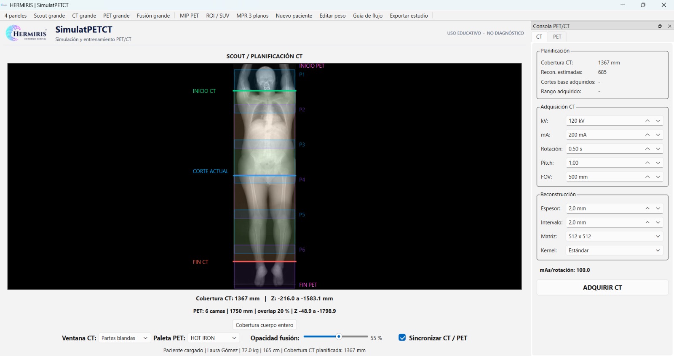Decrease Intervalo with the down arrow
This screenshot has height=356, width=674.
click(658, 222)
